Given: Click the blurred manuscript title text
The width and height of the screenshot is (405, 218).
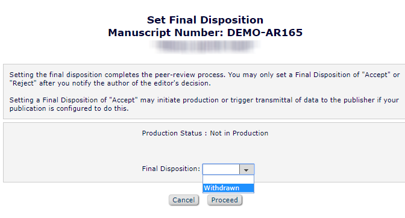Looking at the screenshot, I should pyautogui.click(x=205, y=46).
